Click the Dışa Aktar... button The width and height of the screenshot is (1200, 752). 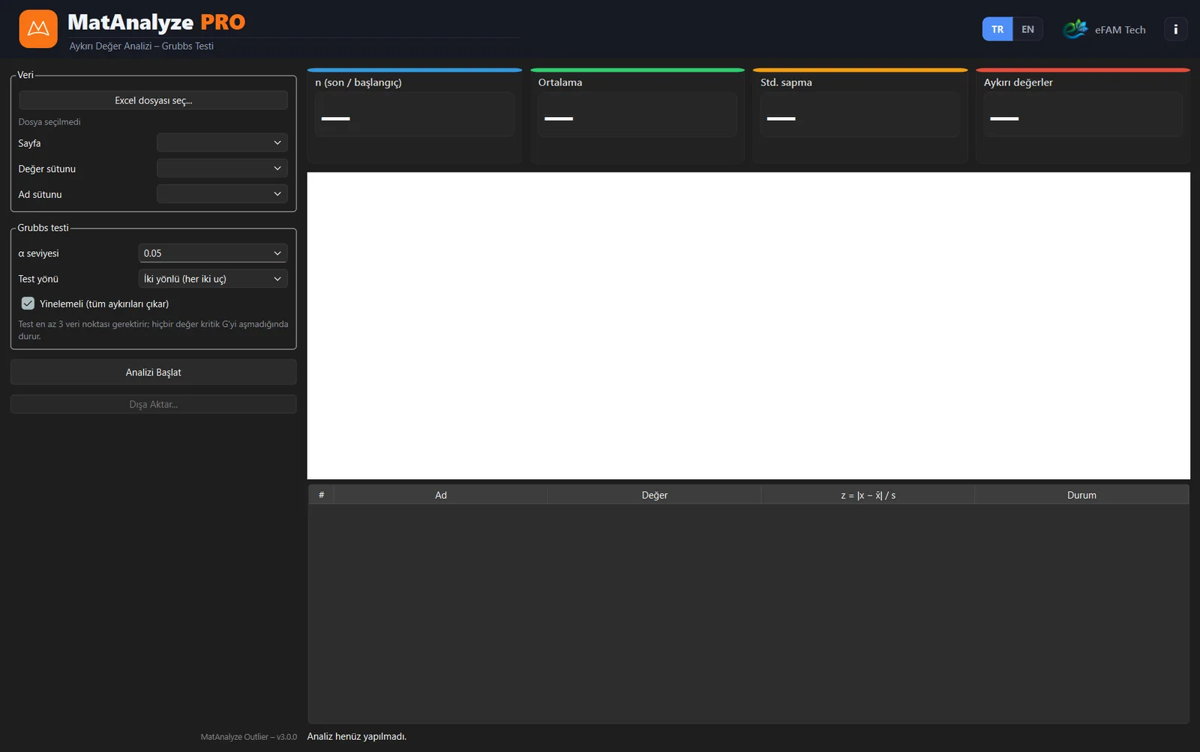click(x=153, y=404)
